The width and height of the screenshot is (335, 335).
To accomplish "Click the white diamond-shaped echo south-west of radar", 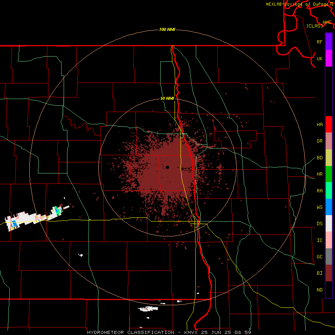I will click(81, 255).
